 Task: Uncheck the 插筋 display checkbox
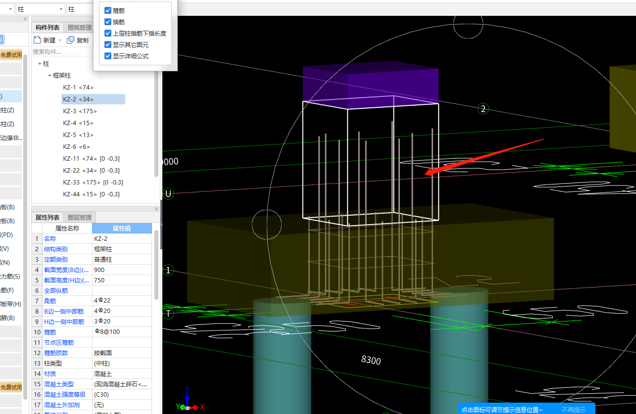(108, 22)
